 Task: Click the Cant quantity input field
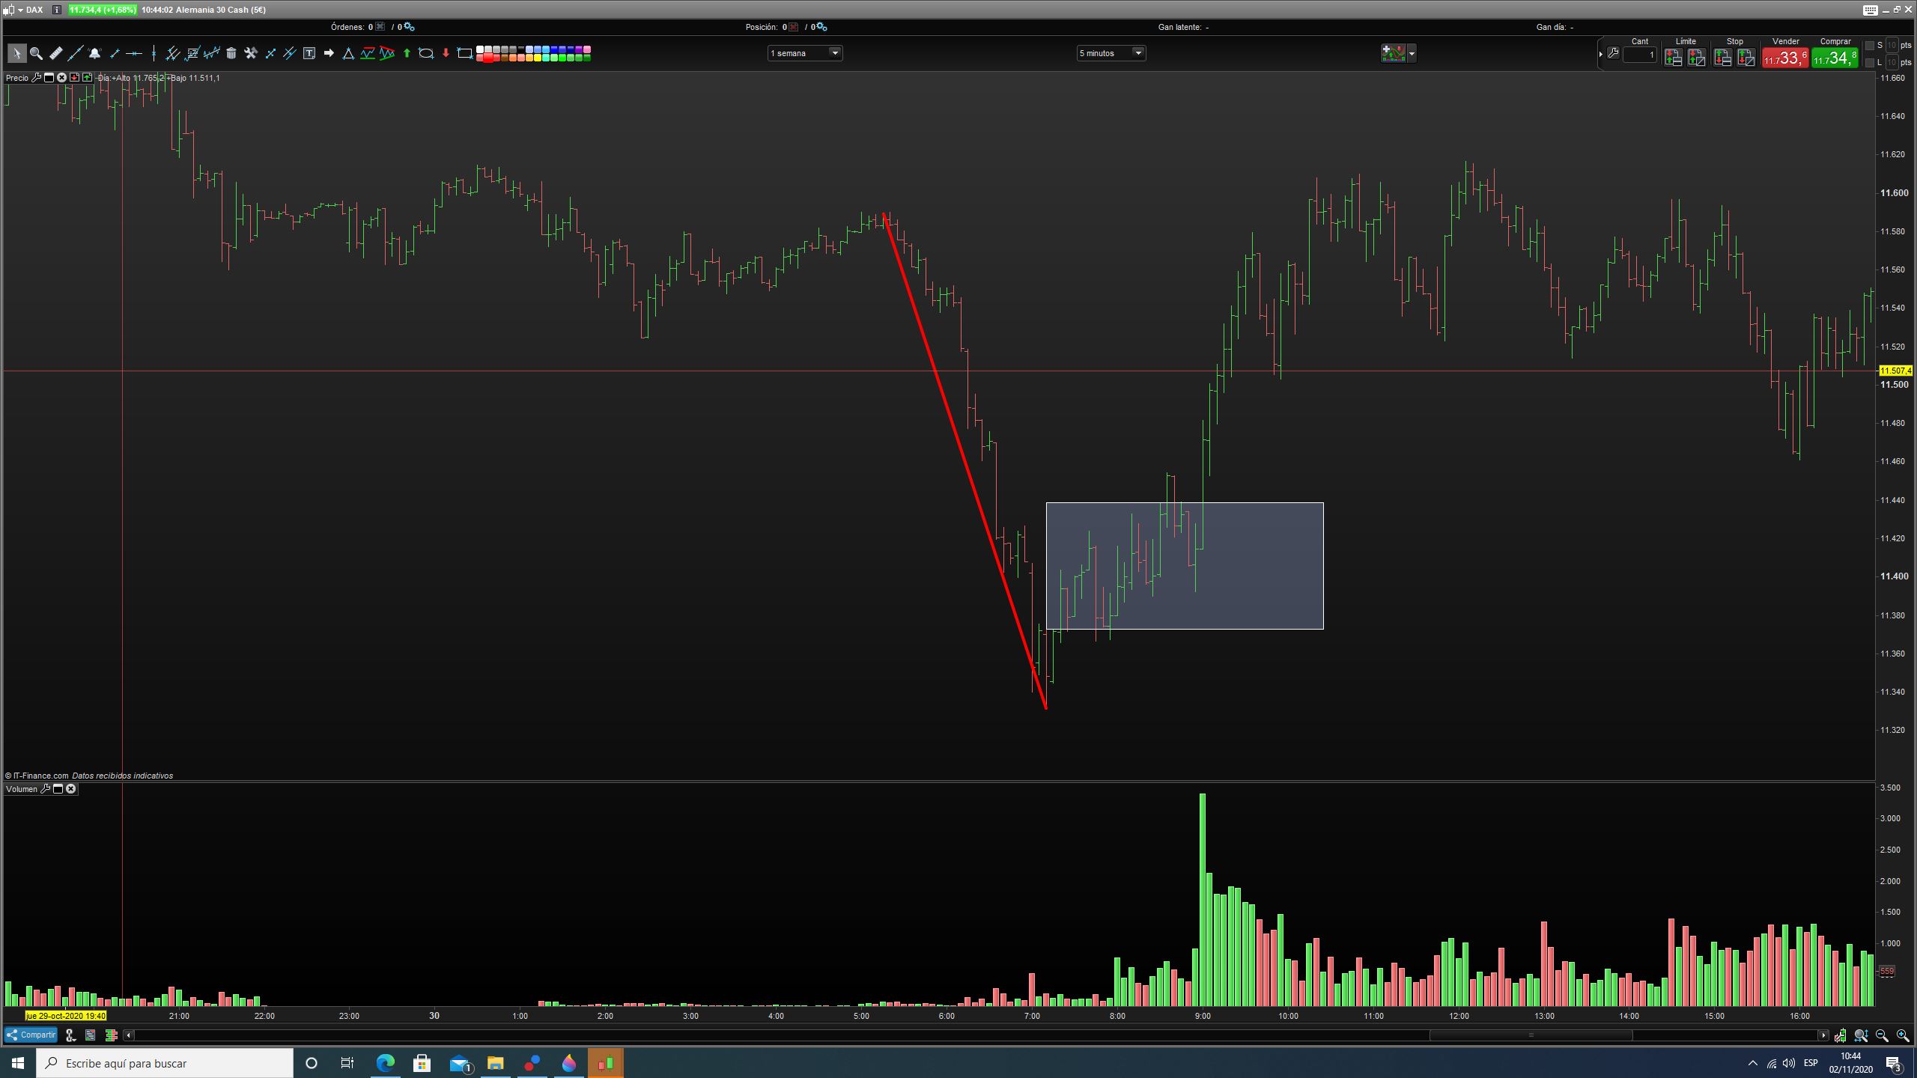(x=1639, y=55)
